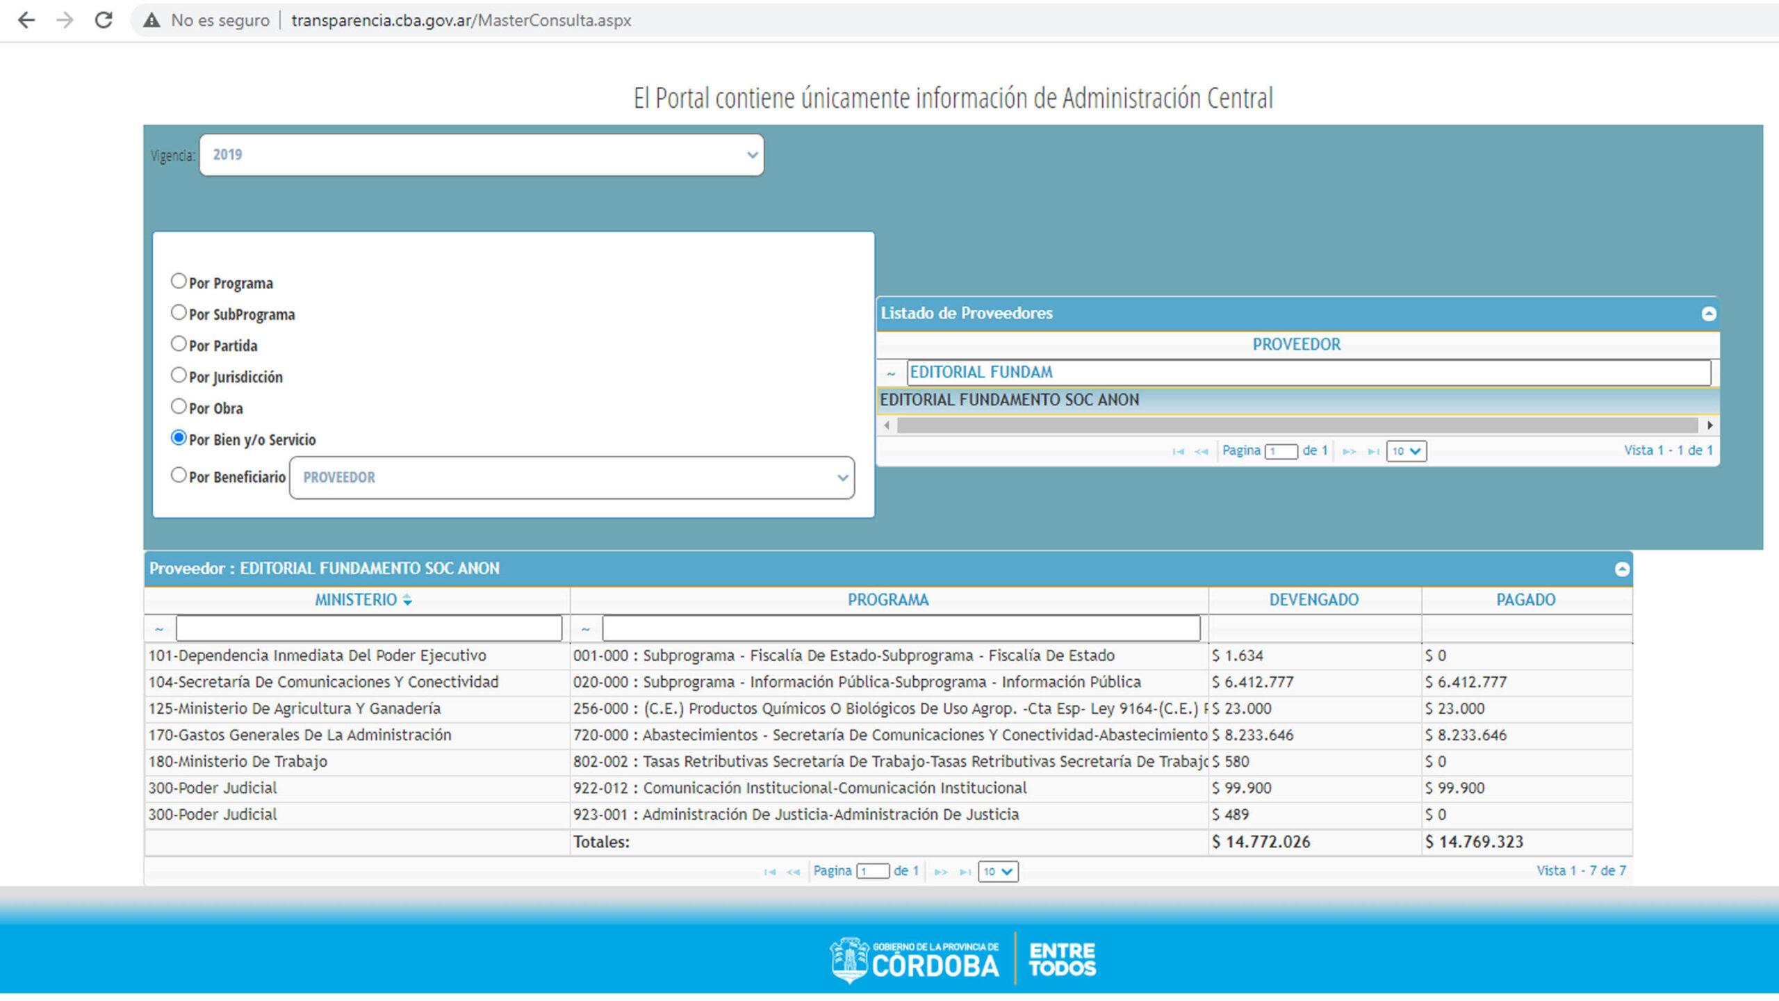The height and width of the screenshot is (1001, 1779).
Task: Click the not-secure warning icon
Action: coord(151,20)
